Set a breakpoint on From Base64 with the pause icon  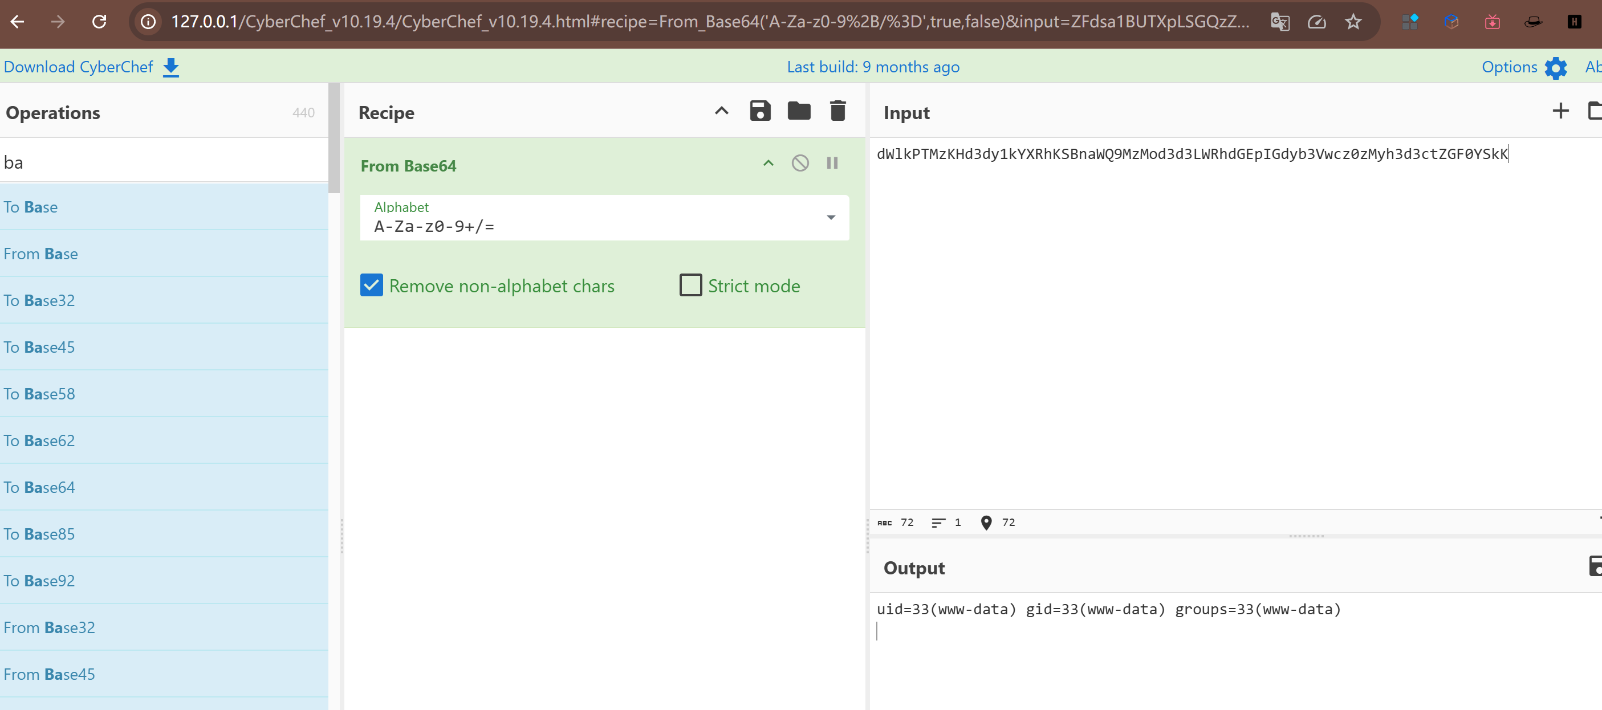click(832, 163)
